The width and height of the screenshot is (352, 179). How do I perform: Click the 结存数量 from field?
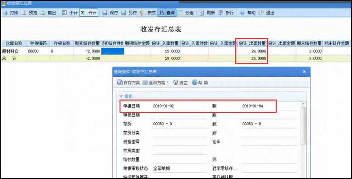(x=179, y=160)
